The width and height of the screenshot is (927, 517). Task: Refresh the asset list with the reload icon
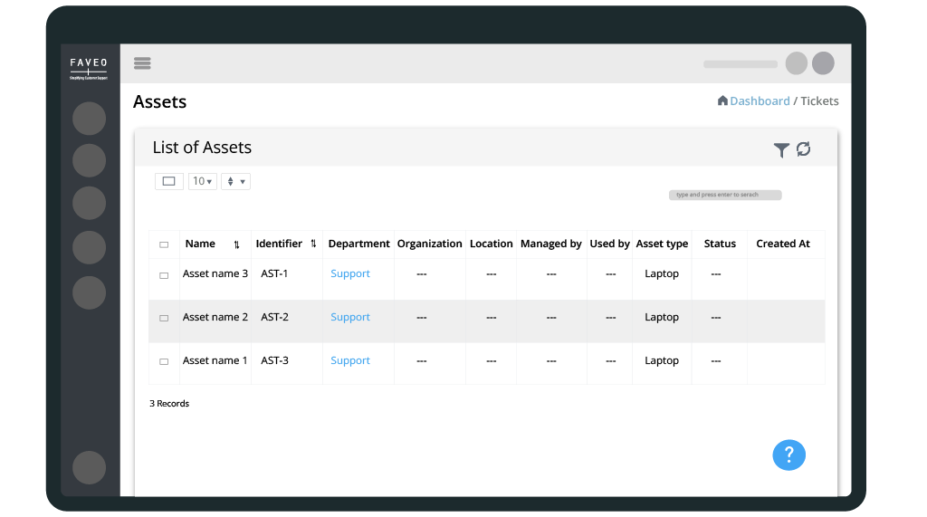coord(803,149)
